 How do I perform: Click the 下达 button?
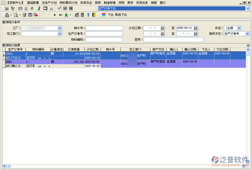[111, 15]
